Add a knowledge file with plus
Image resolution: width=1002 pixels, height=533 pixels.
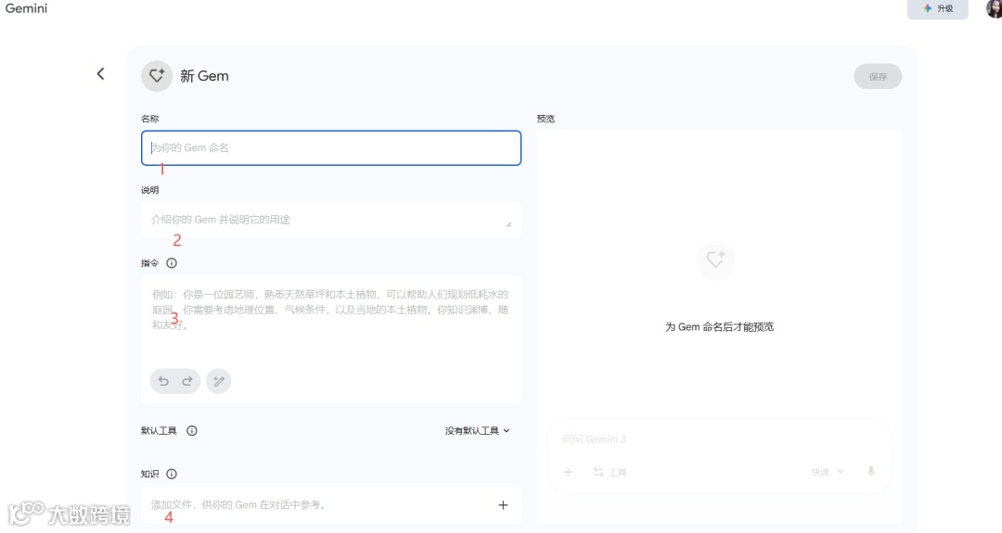coord(503,505)
